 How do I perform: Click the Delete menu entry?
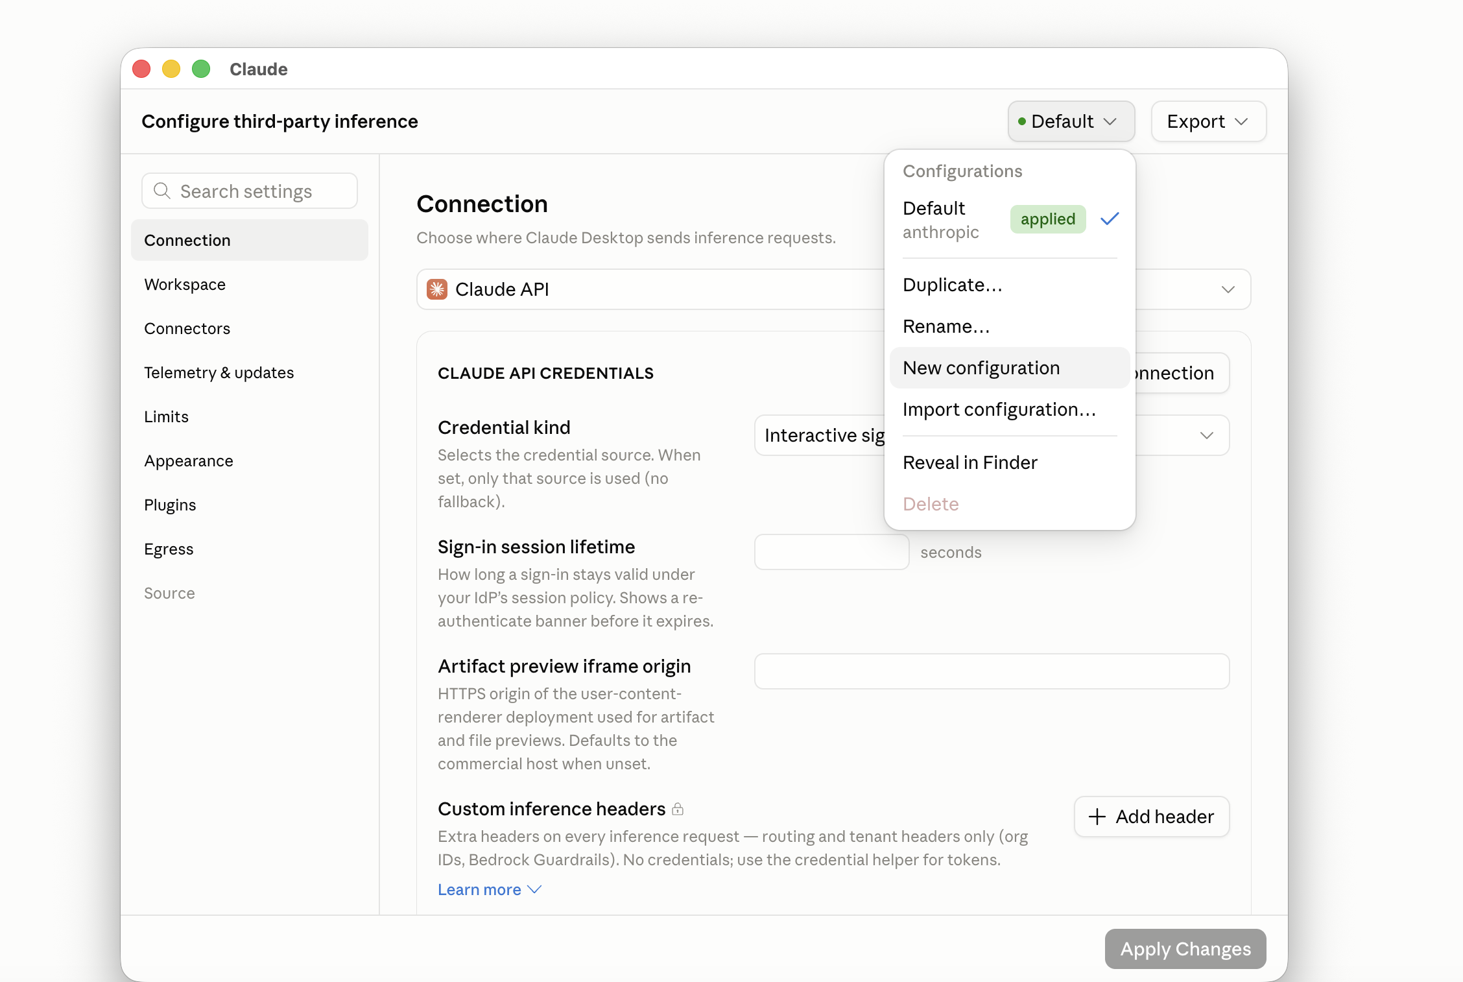coord(1009,504)
